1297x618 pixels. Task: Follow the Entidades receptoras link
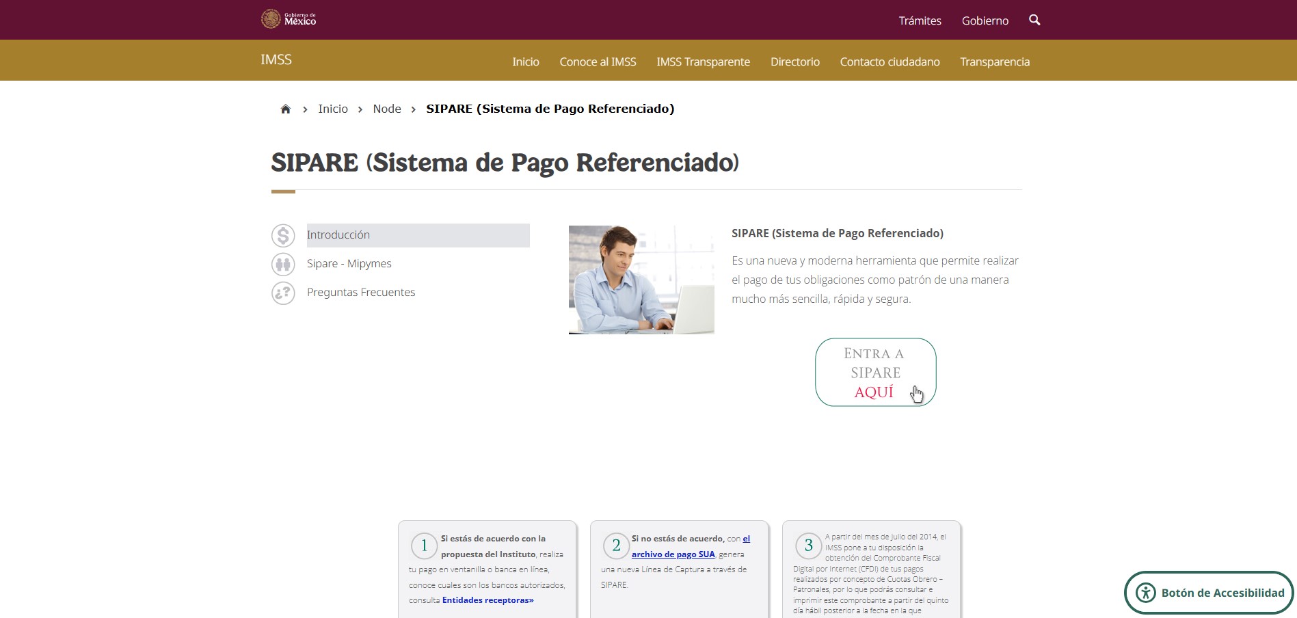(x=487, y=600)
